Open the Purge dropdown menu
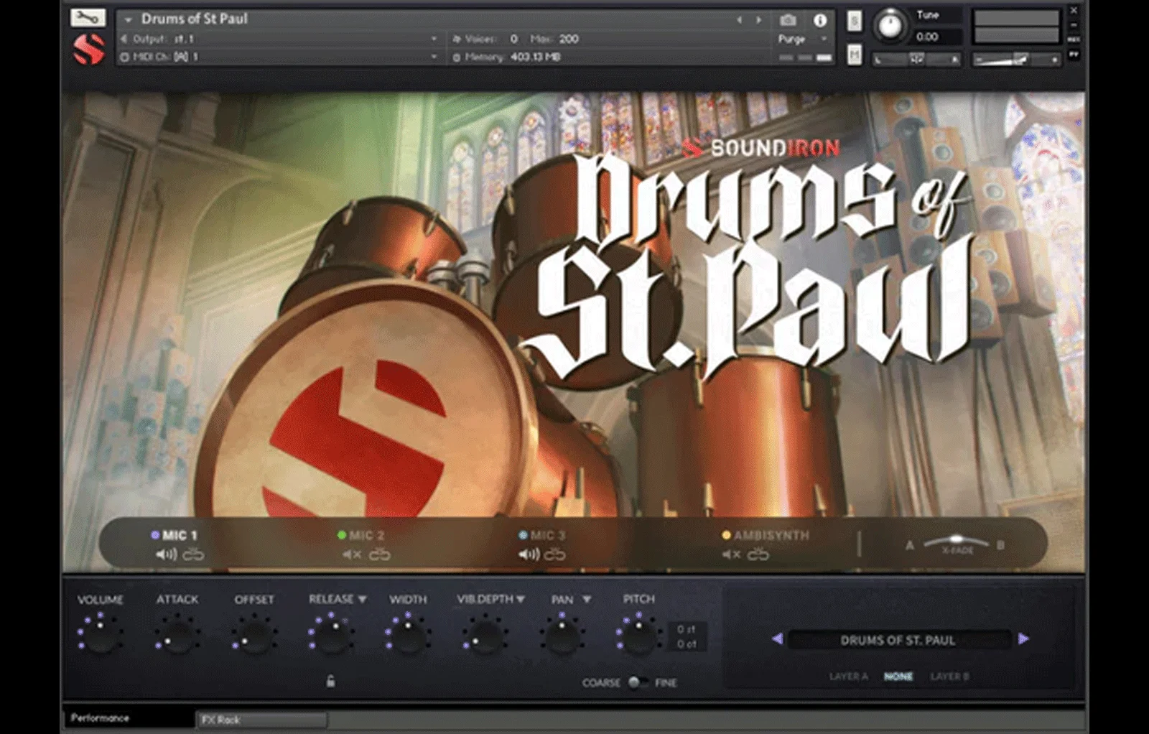 [x=803, y=39]
